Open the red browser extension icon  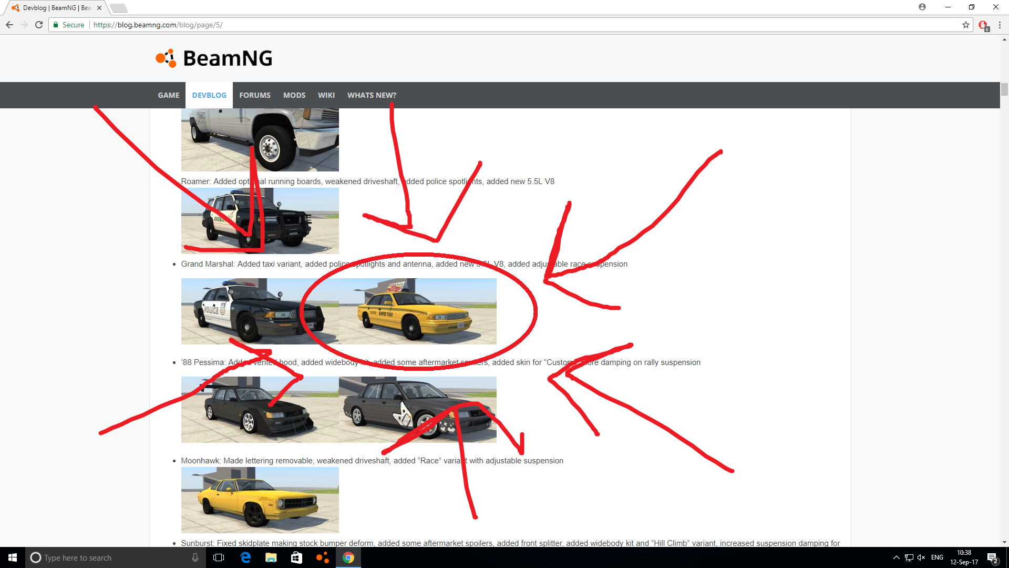tap(983, 25)
